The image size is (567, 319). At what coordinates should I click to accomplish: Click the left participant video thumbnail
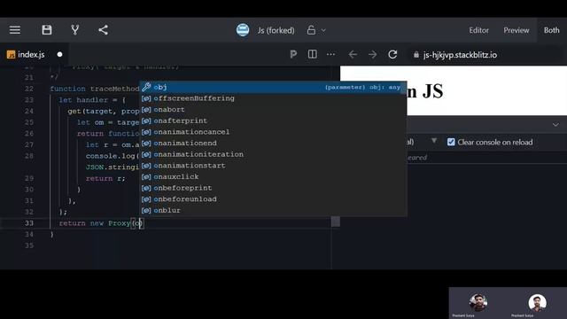[x=478, y=303]
